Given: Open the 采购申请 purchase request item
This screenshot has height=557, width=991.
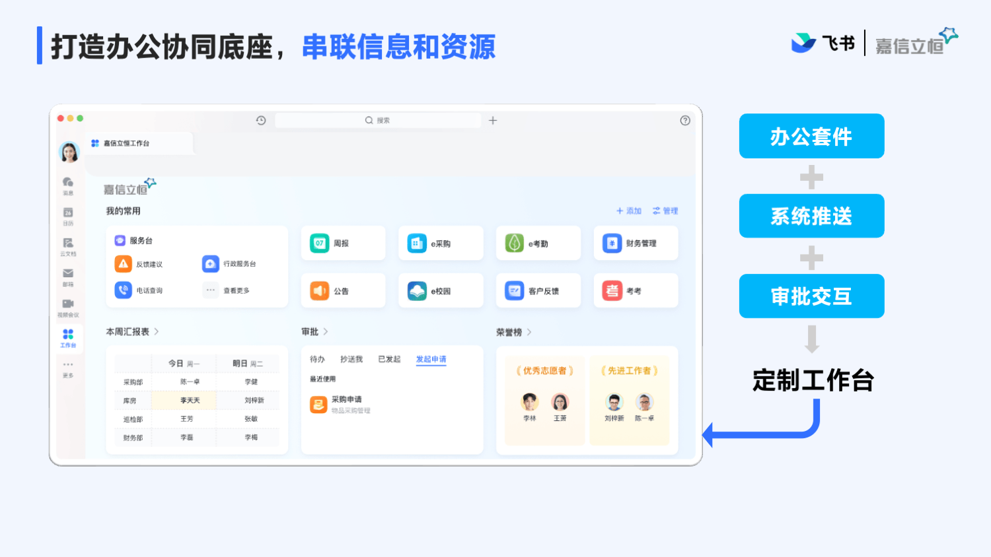Looking at the screenshot, I should 341,404.
